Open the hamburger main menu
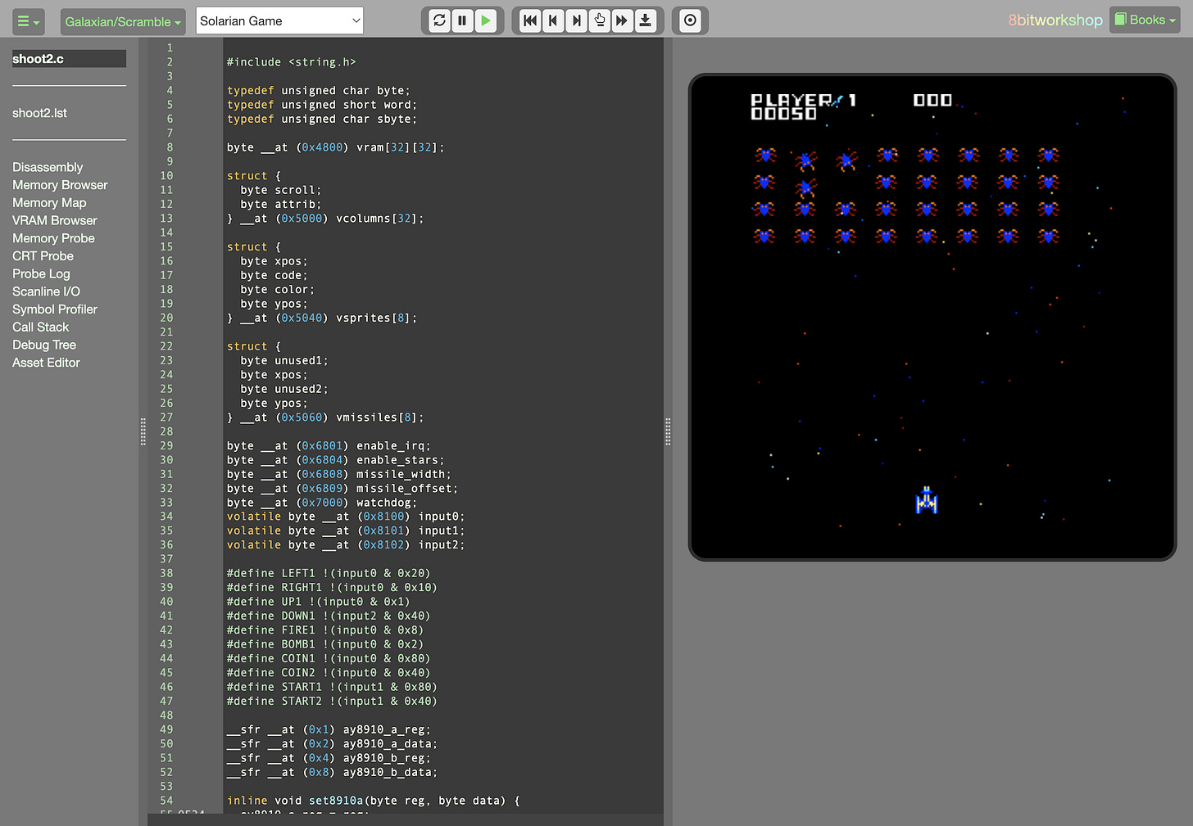This screenshot has height=826, width=1193. coord(28,21)
